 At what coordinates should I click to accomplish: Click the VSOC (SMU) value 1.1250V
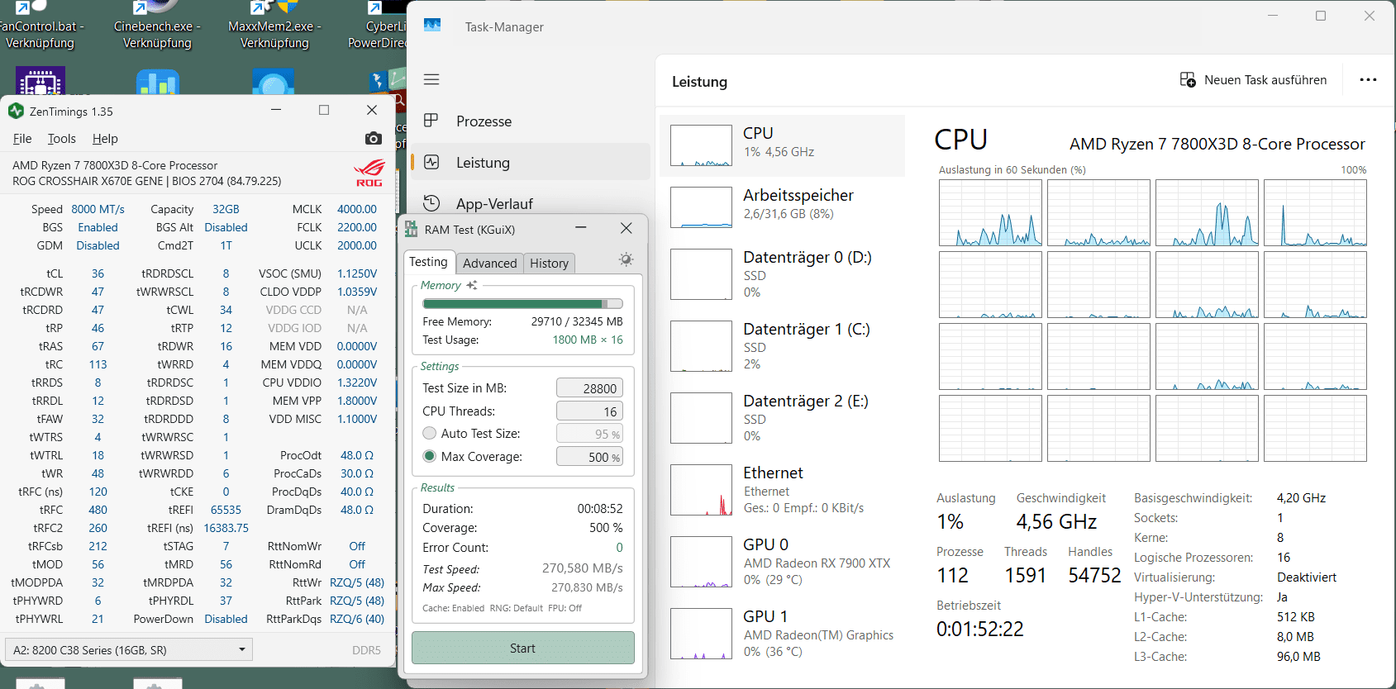357,273
